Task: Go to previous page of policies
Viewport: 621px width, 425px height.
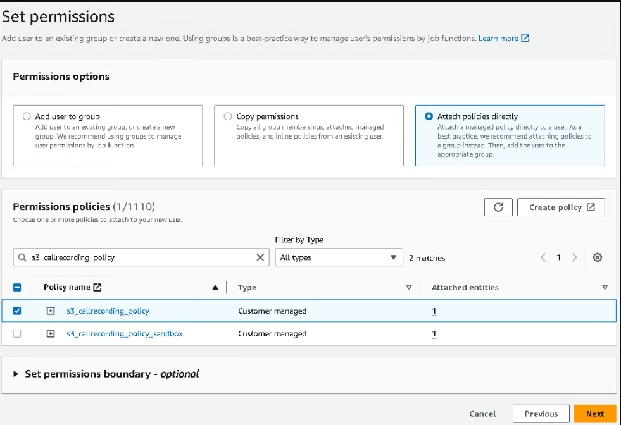Action: pyautogui.click(x=543, y=257)
